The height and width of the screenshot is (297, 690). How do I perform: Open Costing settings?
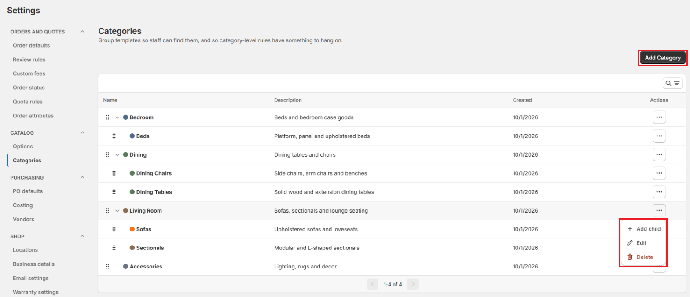23,205
